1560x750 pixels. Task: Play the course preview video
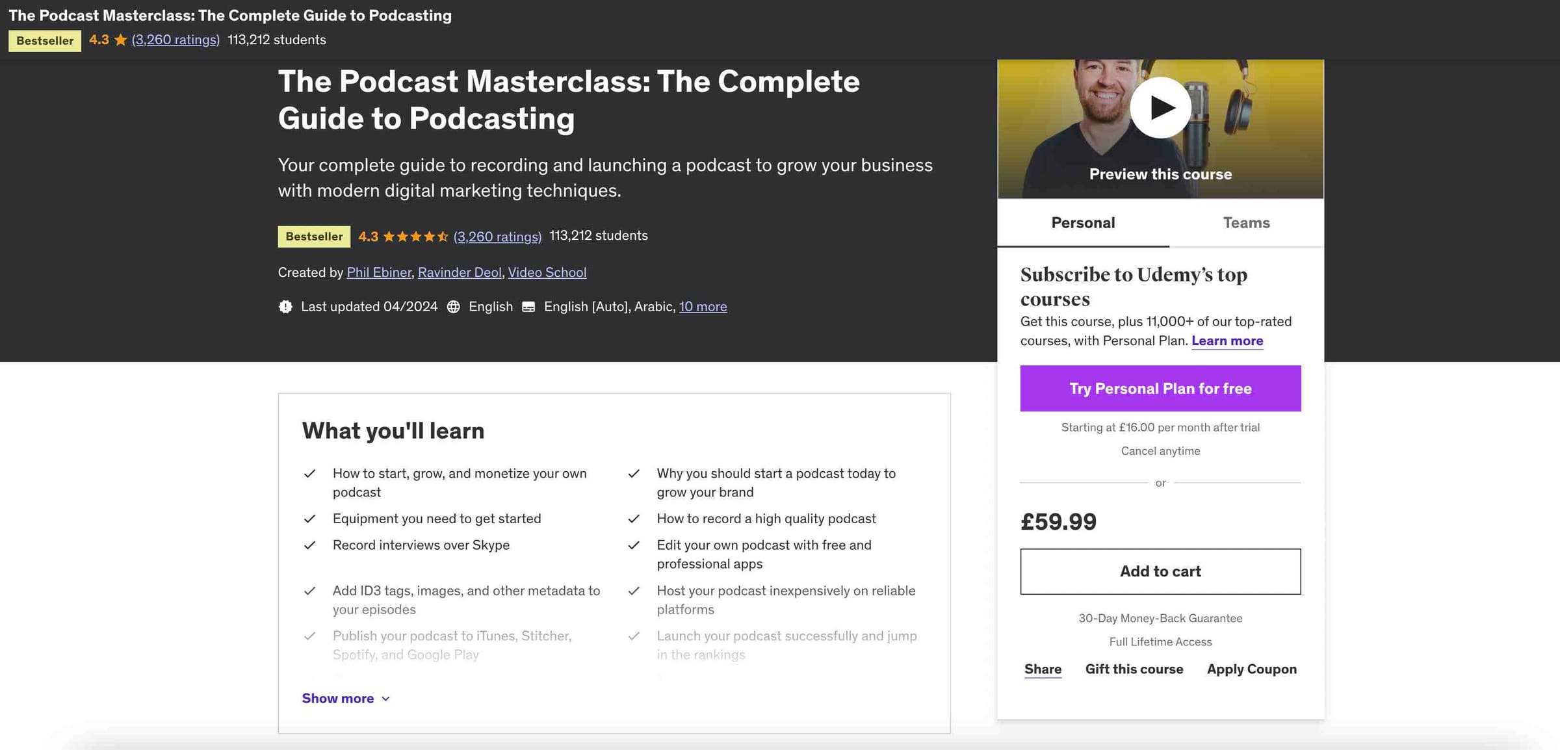1160,108
